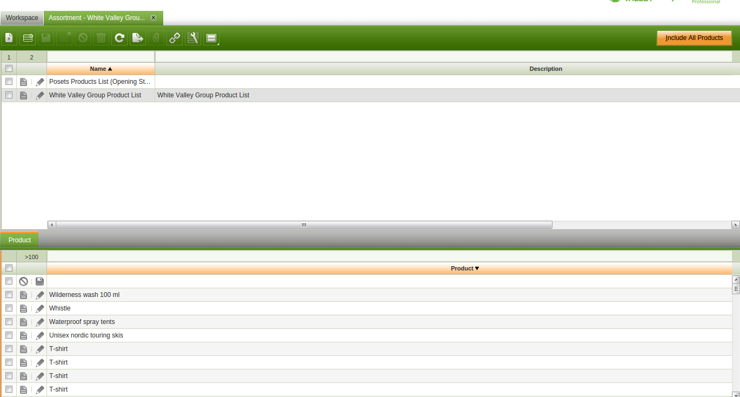This screenshot has width=740, height=397.
Task: Click the new row in grid icon
Action: 28,38
